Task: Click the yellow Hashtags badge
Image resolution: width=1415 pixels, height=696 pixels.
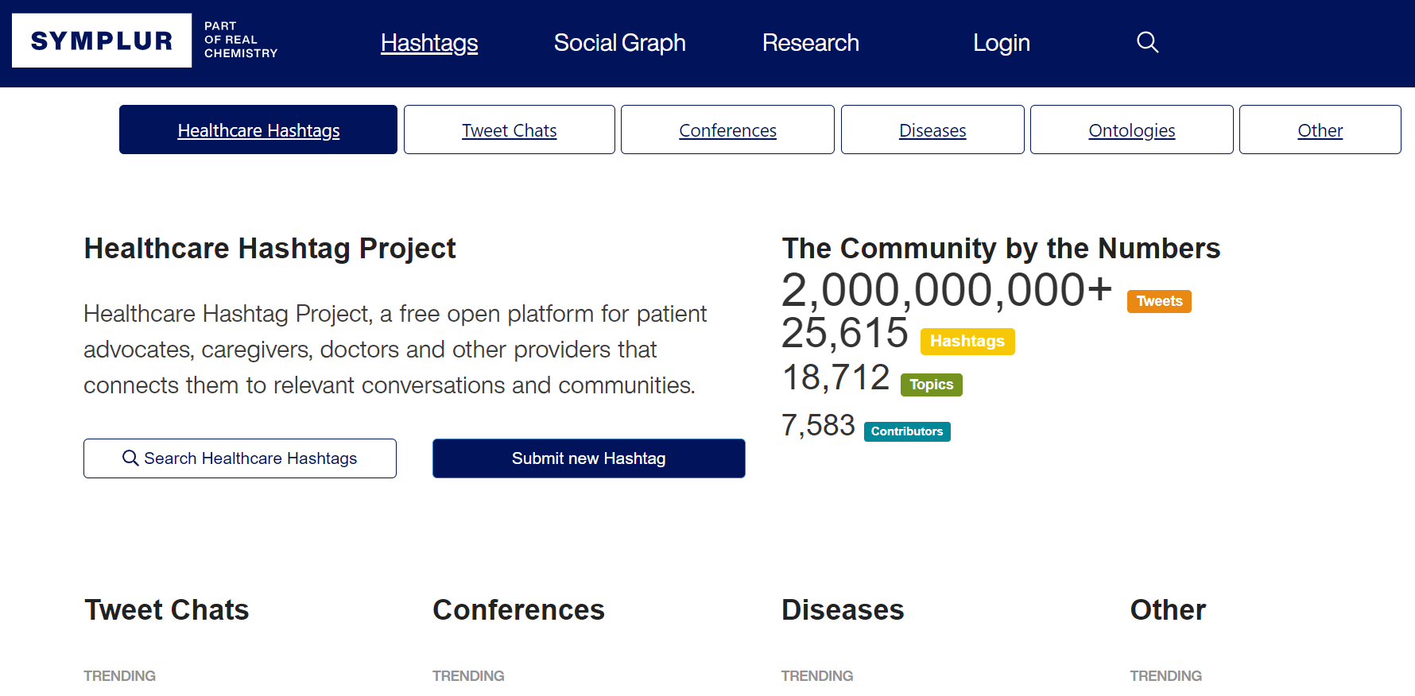Action: (967, 341)
